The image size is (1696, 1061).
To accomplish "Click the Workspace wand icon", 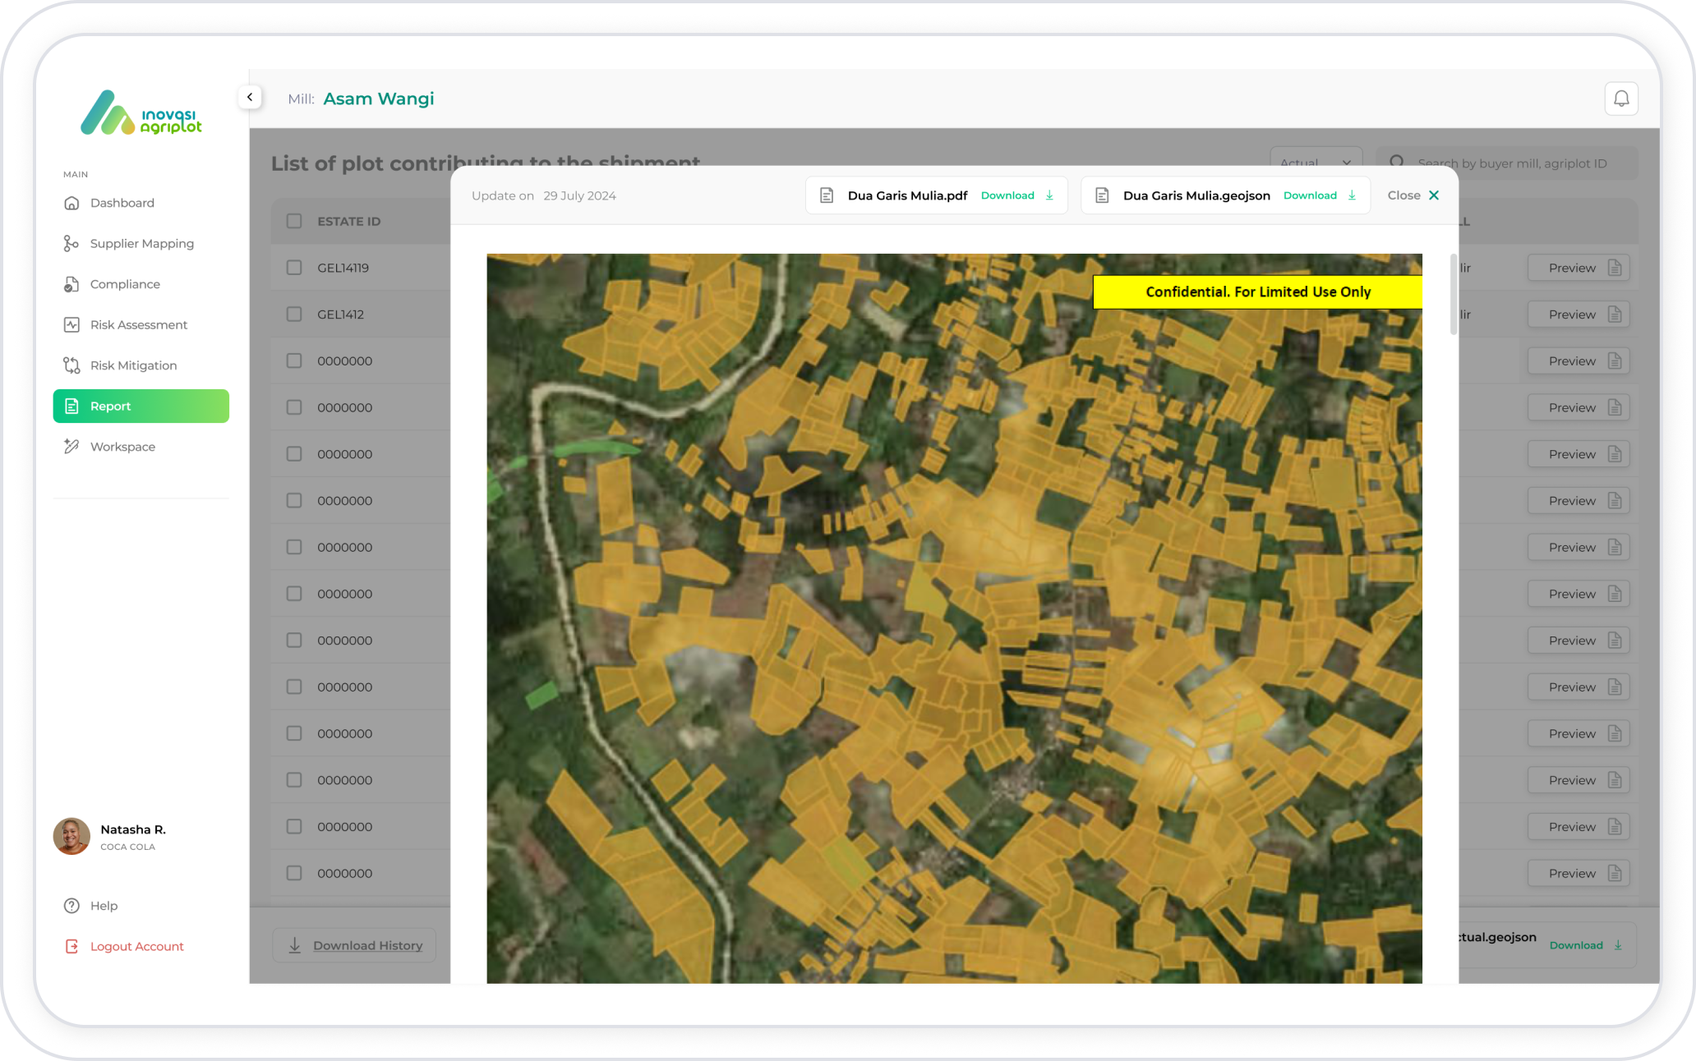I will coord(71,447).
